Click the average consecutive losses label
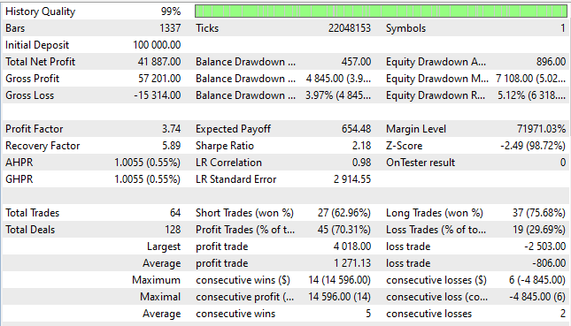Image resolution: width=571 pixels, height=326 pixels. [429, 314]
